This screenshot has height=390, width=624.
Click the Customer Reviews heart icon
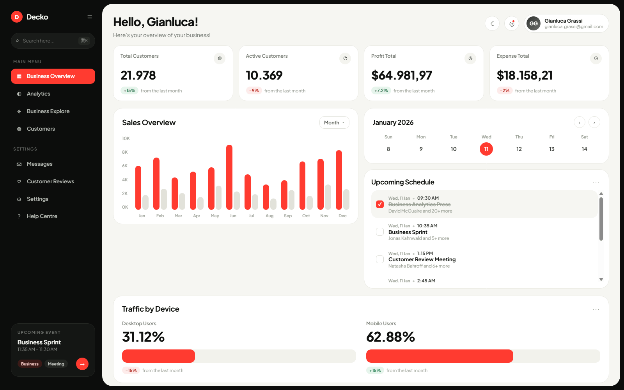[x=19, y=182]
